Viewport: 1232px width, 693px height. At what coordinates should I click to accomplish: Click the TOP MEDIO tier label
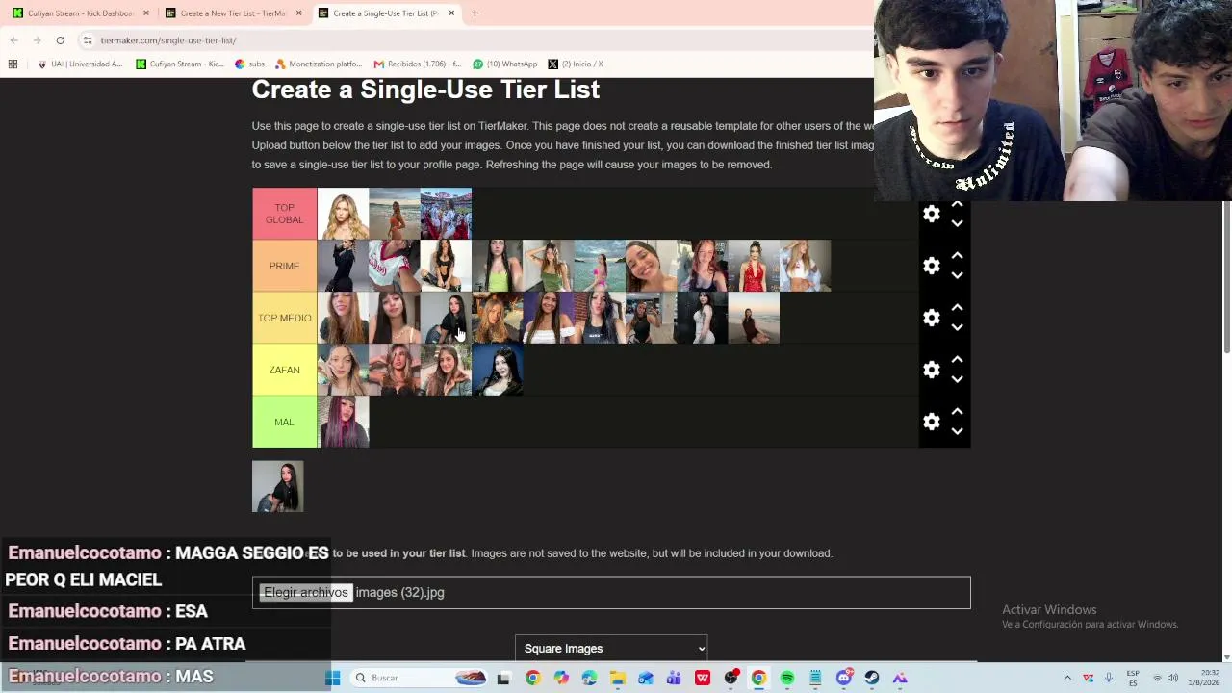pos(284,318)
